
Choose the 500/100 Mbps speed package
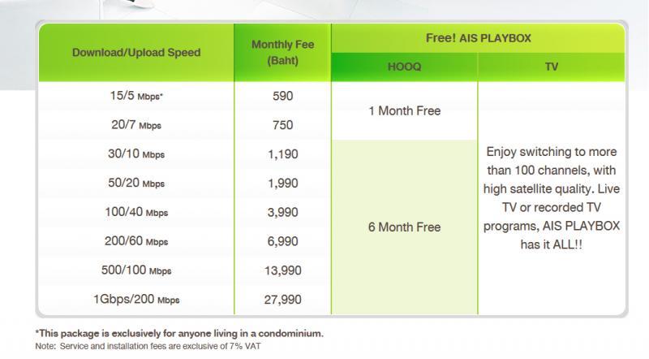[x=135, y=270]
